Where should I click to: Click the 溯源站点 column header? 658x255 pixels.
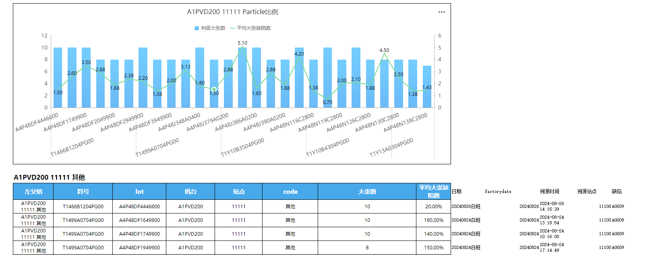[587, 191]
